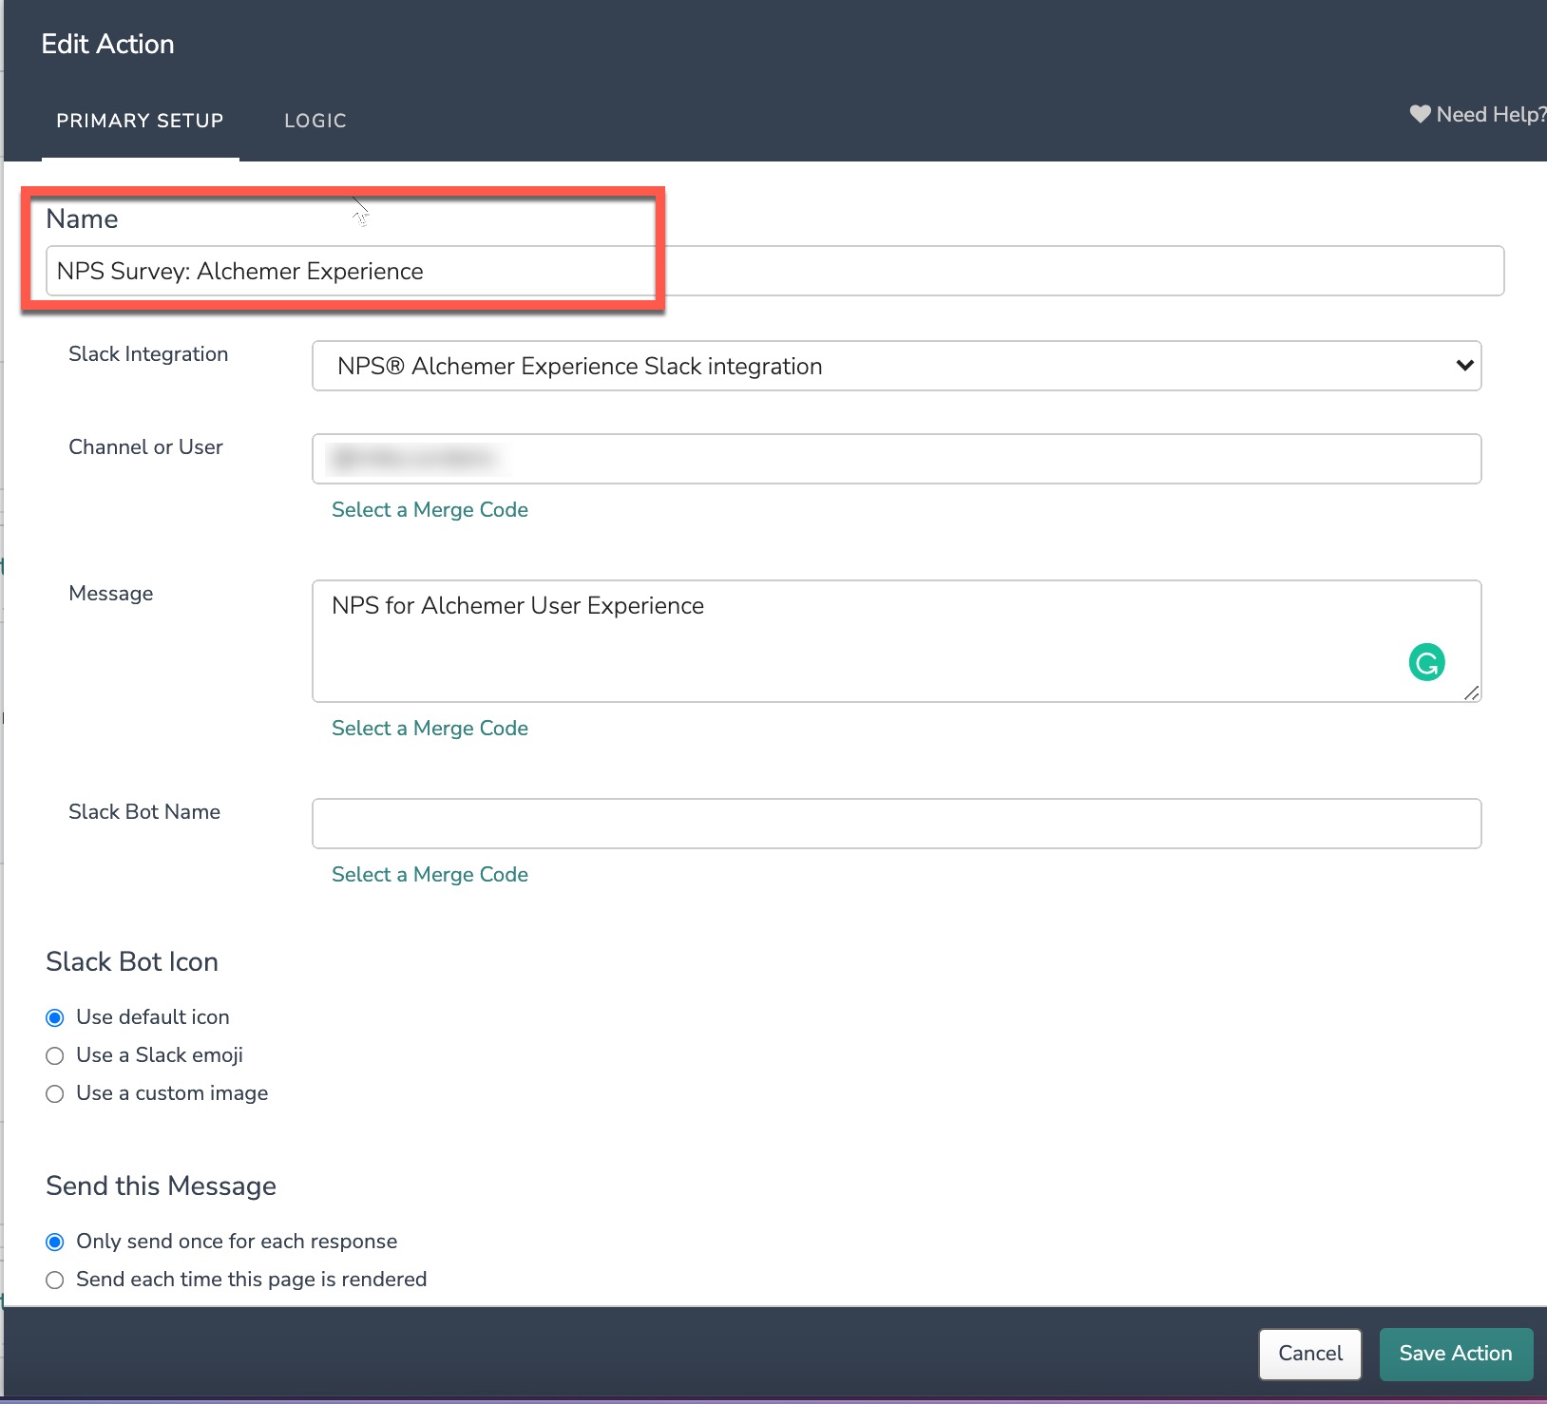Click the heart icon beside Need Help
The height and width of the screenshot is (1404, 1547).
pos(1420,115)
